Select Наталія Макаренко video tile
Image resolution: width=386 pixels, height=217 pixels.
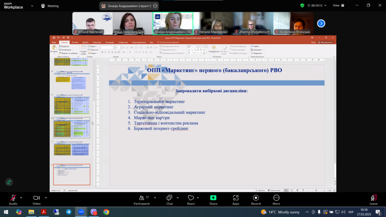click(213, 23)
